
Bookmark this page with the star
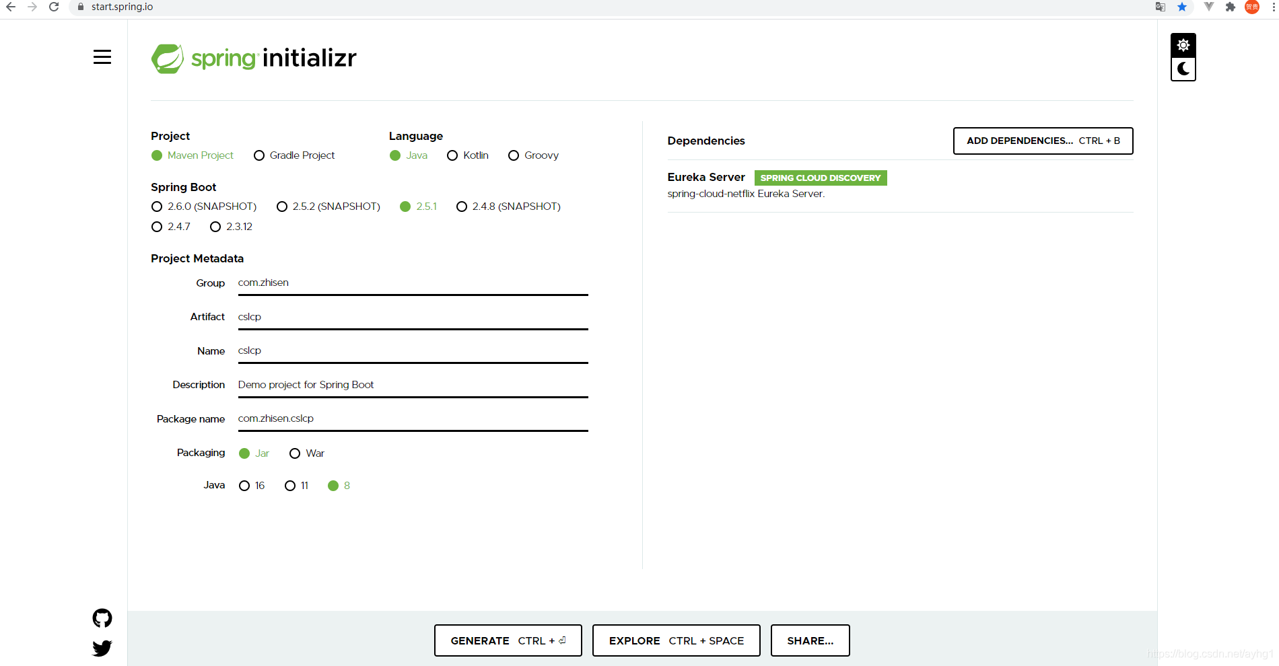pyautogui.click(x=1182, y=7)
